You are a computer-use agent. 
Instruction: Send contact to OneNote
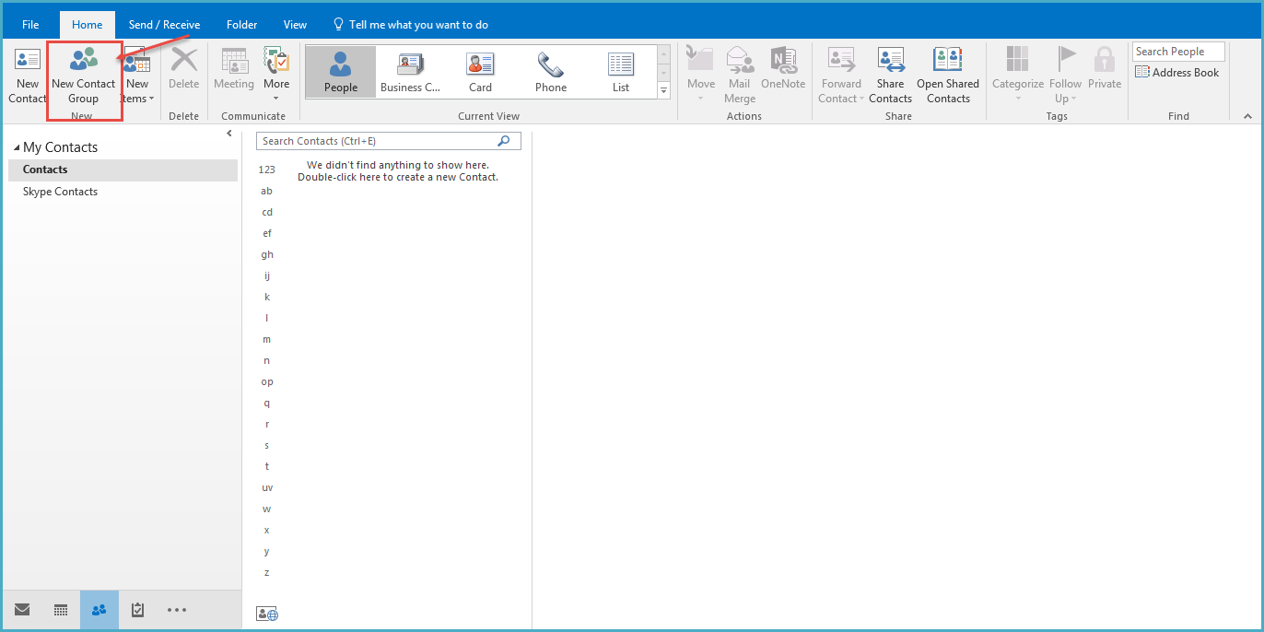pos(783,69)
